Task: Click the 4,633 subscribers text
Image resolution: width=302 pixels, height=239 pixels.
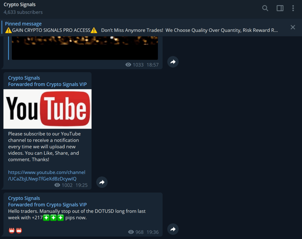Action: point(23,12)
